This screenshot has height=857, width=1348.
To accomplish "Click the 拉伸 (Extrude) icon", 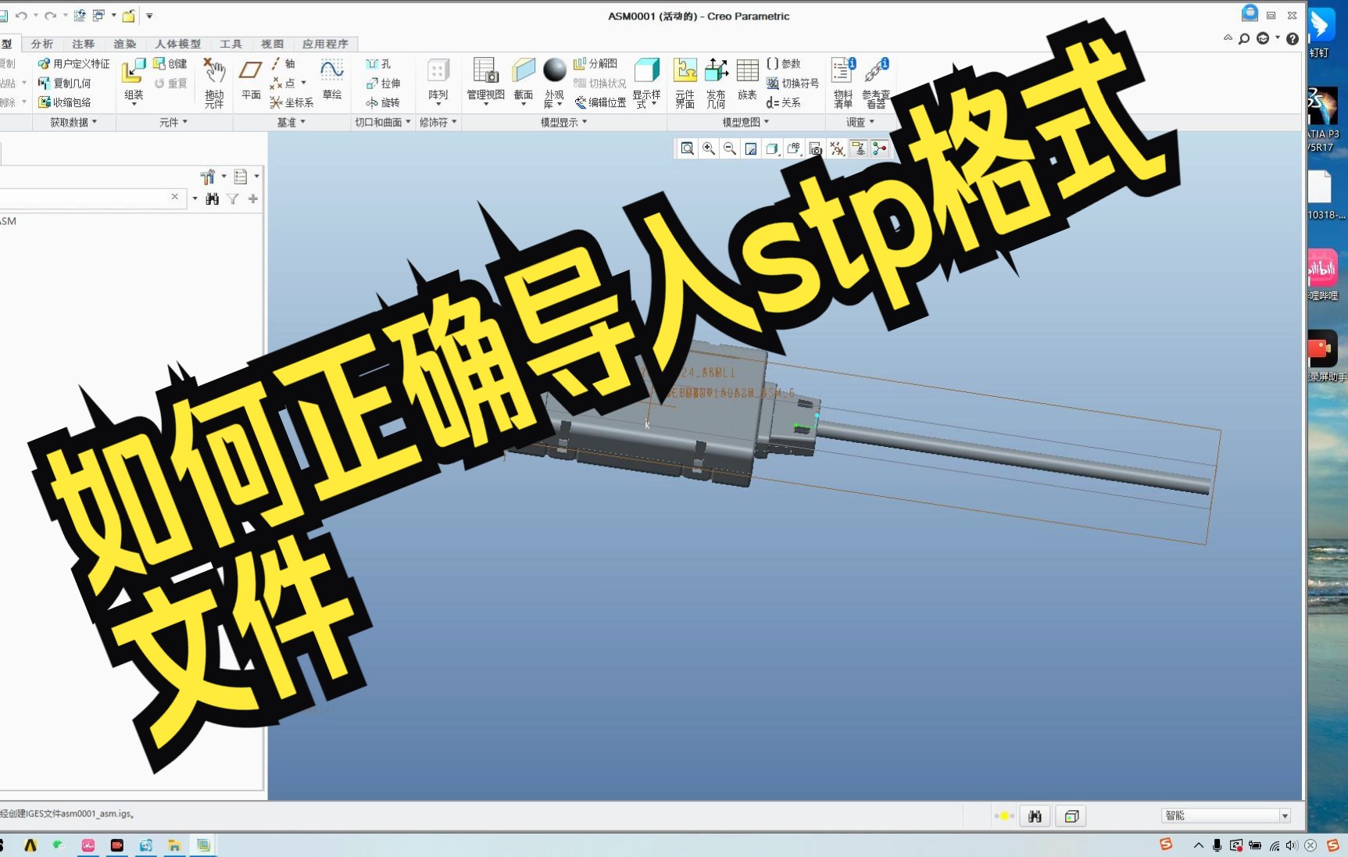I will 384,83.
